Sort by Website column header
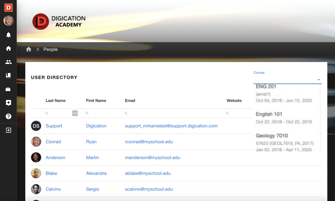Viewport: 335px width, 201px height. 234,100
